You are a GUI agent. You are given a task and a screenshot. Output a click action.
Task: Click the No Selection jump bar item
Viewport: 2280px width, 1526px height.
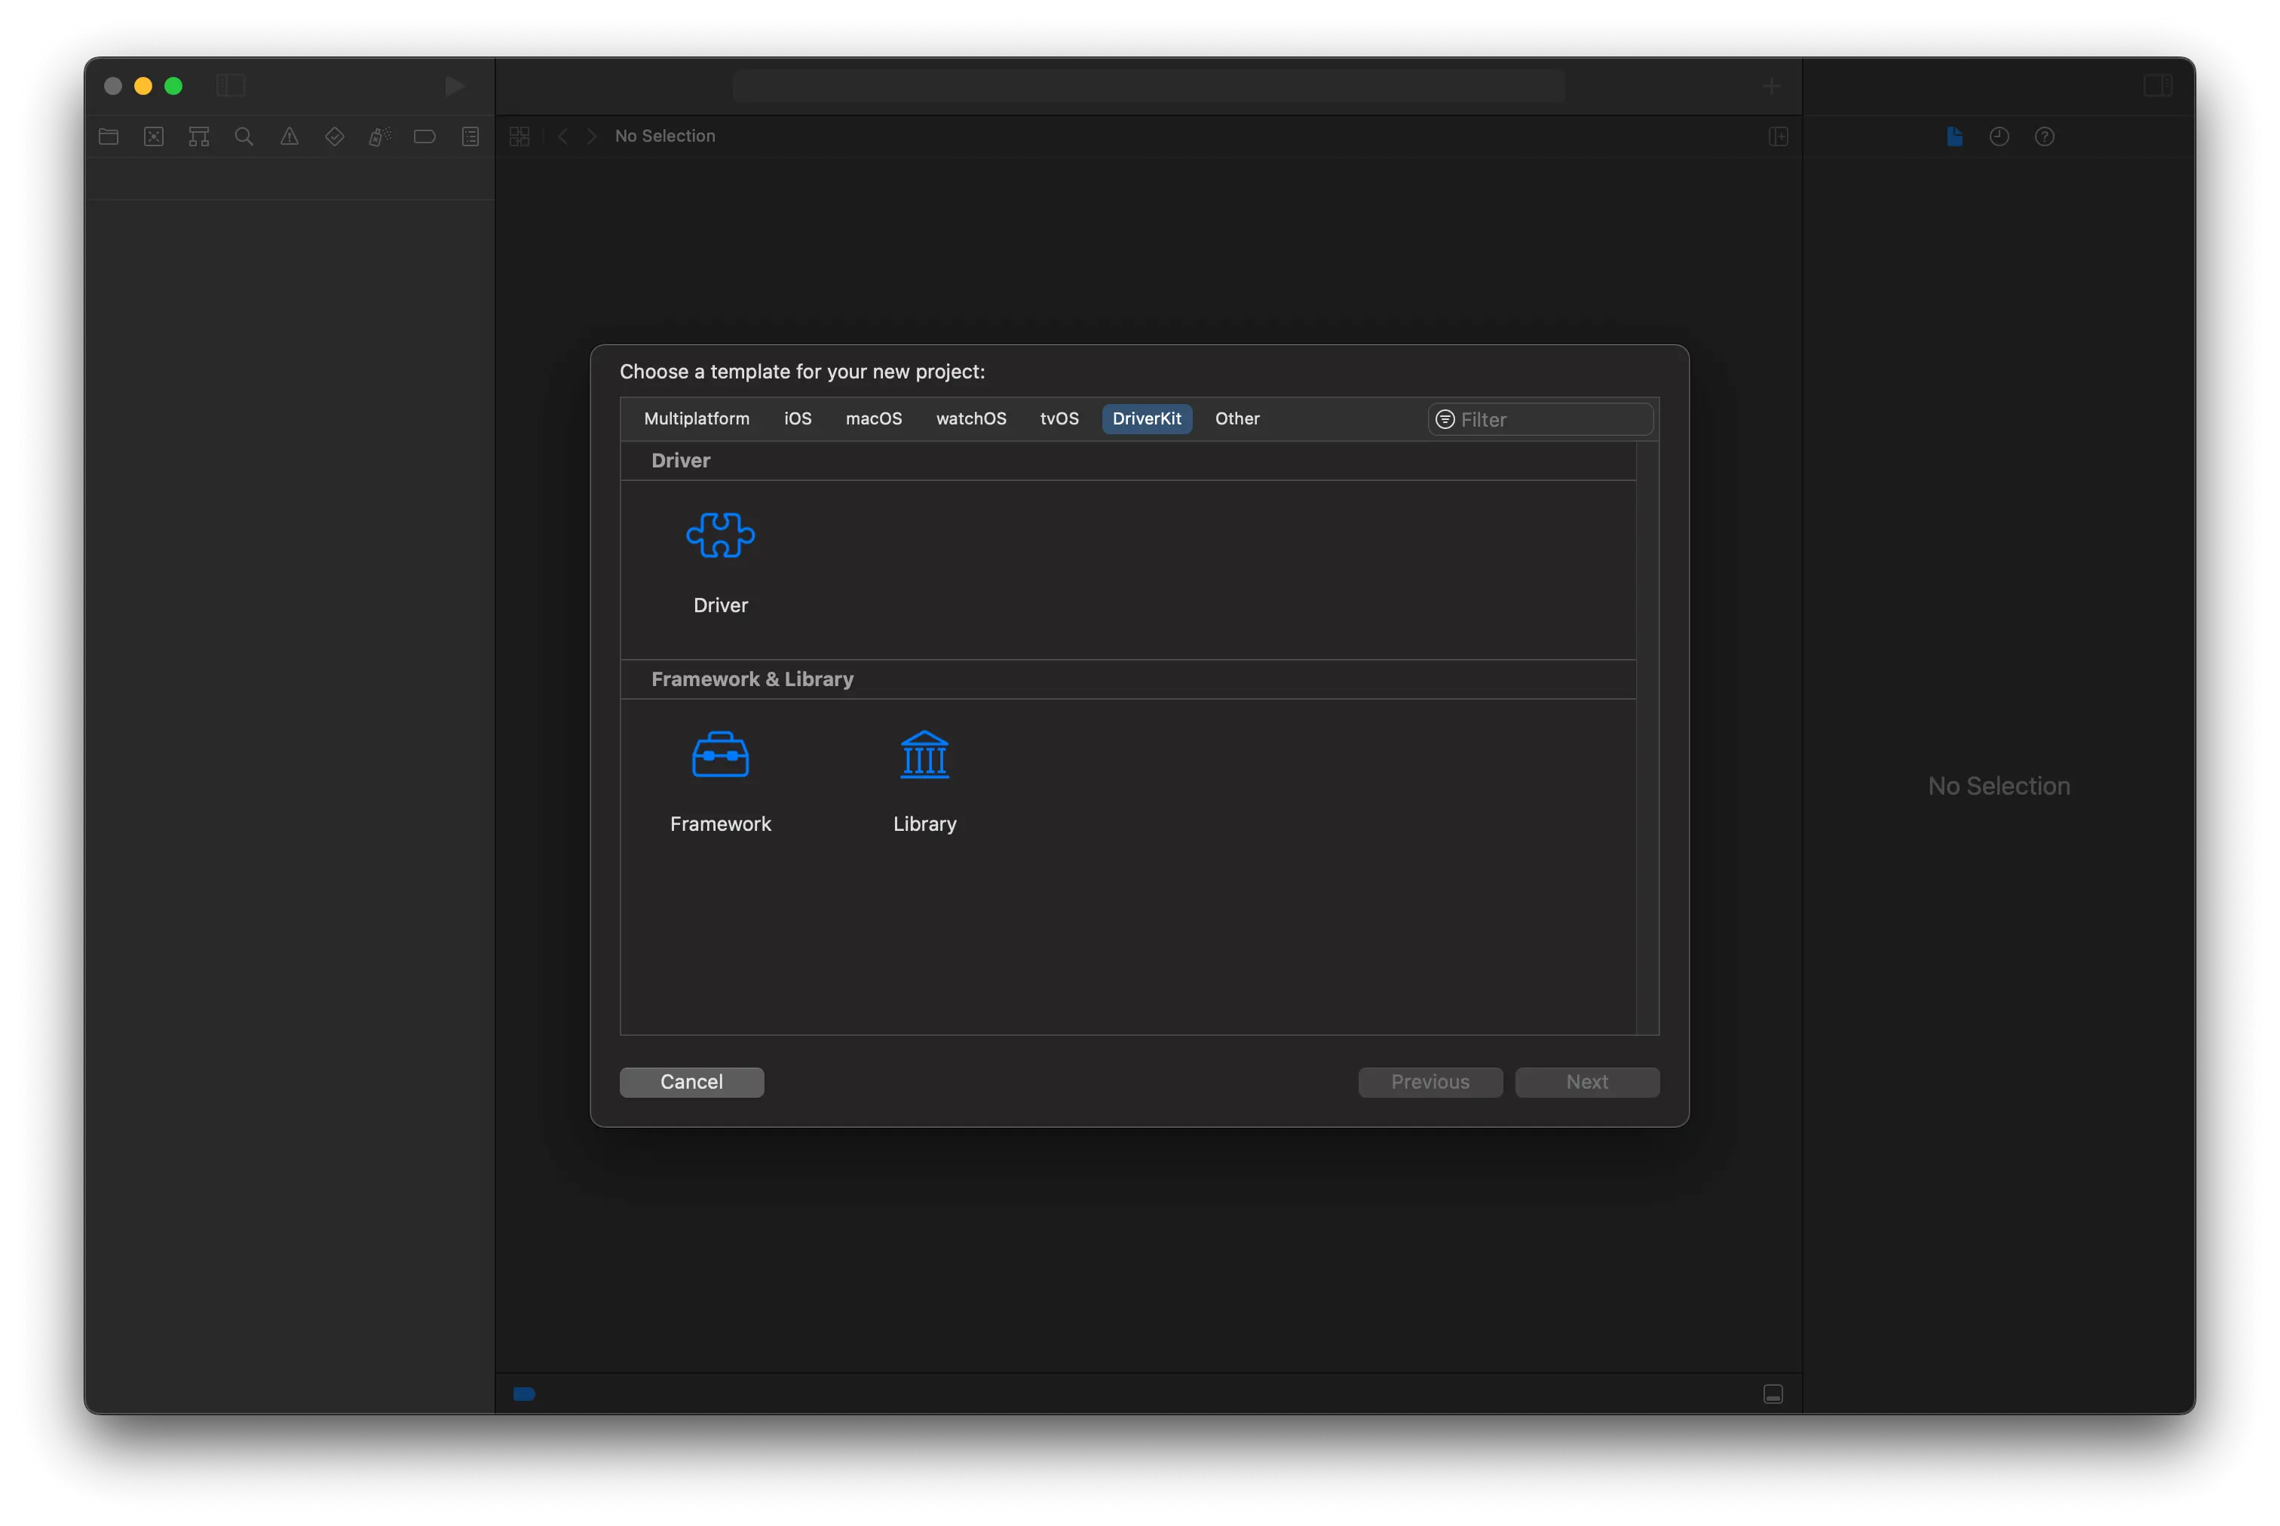(665, 136)
